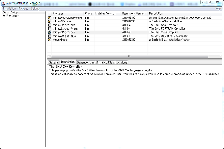Sort by the Description column header

pos(185,13)
